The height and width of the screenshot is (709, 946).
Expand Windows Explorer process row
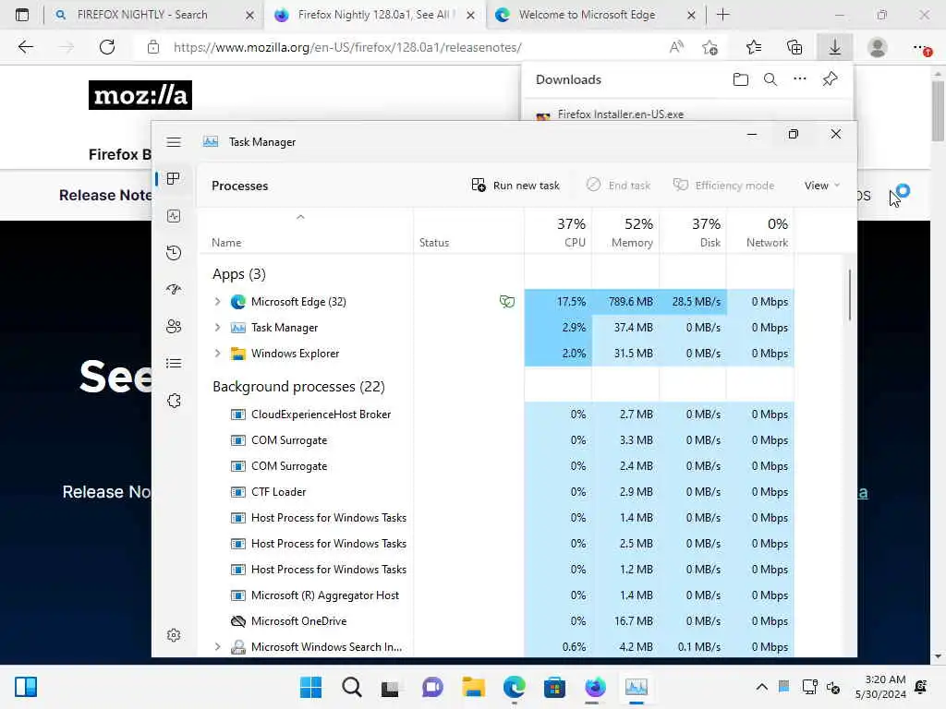[218, 354]
